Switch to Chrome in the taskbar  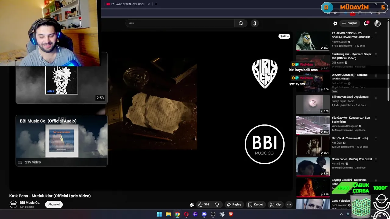[x=177, y=214]
